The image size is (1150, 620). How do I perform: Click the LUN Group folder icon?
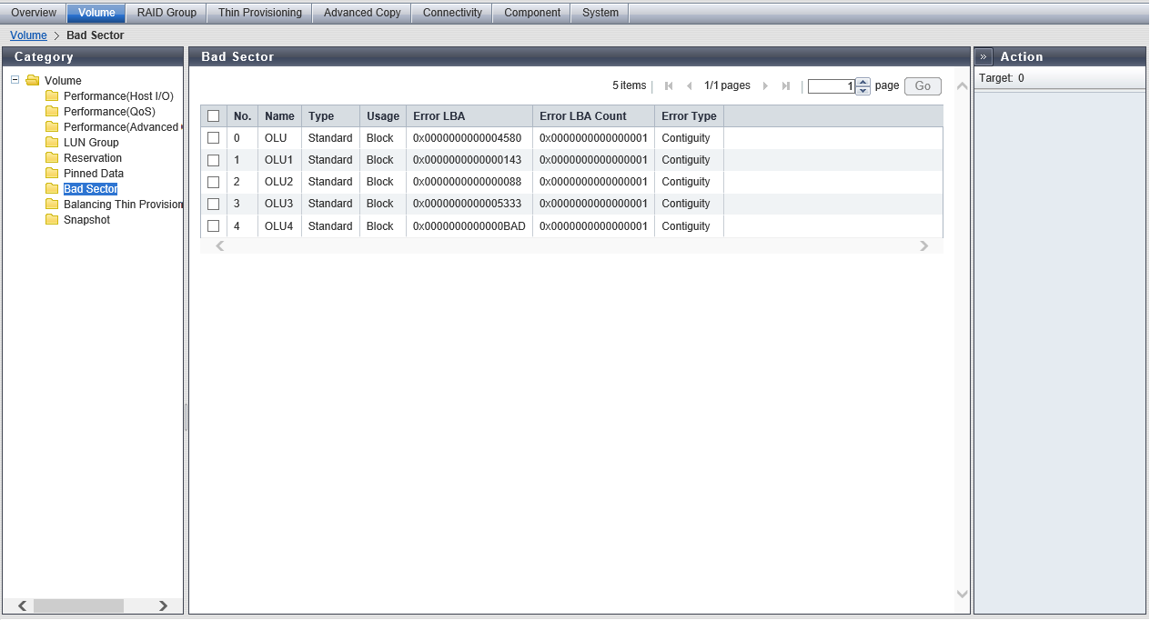tap(52, 143)
